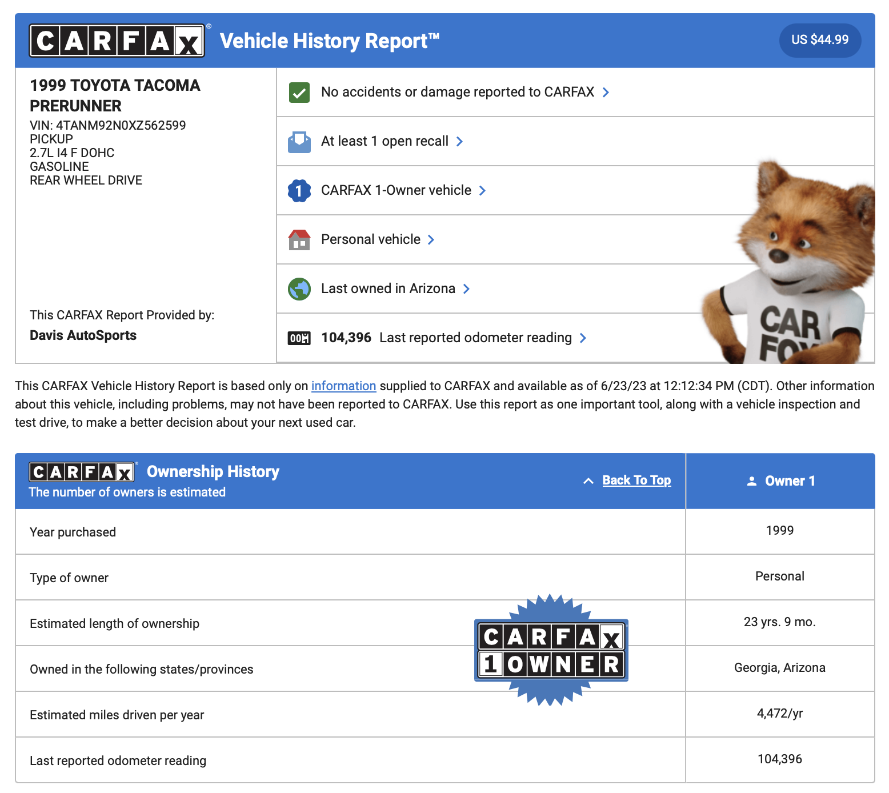Click the 1999 TOYOTA TACOMA PRERUNNER title
The width and height of the screenshot is (889, 793).
pos(115,95)
